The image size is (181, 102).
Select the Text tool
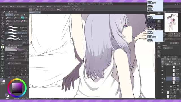(x=3, y=71)
